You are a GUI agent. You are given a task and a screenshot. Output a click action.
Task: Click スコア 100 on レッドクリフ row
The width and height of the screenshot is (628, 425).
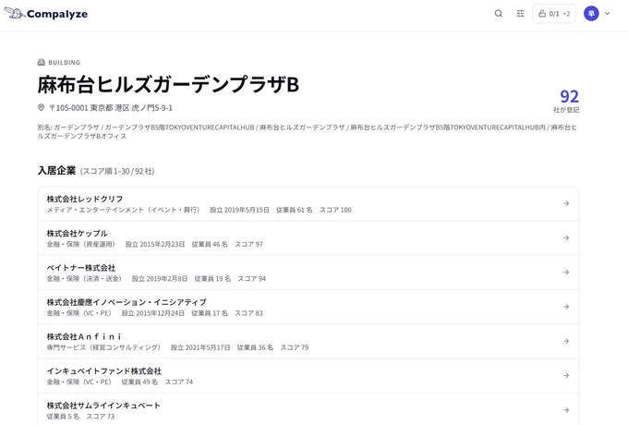(x=335, y=210)
